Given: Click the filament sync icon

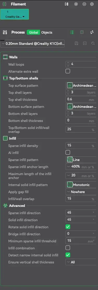Looking at the screenshot, I should click(67, 4).
